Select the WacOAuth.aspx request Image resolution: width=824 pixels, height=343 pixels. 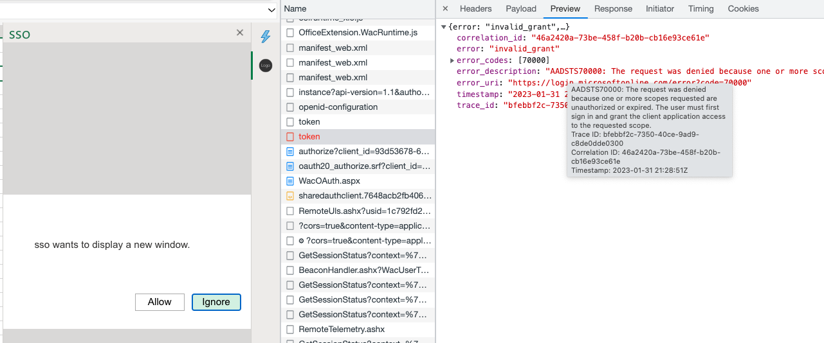(x=358, y=181)
